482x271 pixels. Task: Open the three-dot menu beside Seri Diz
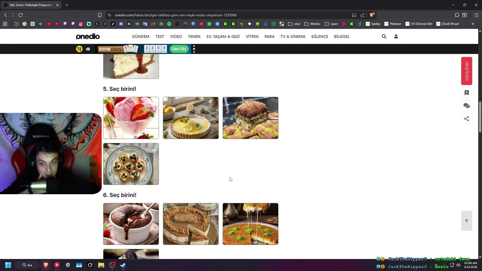[194, 49]
